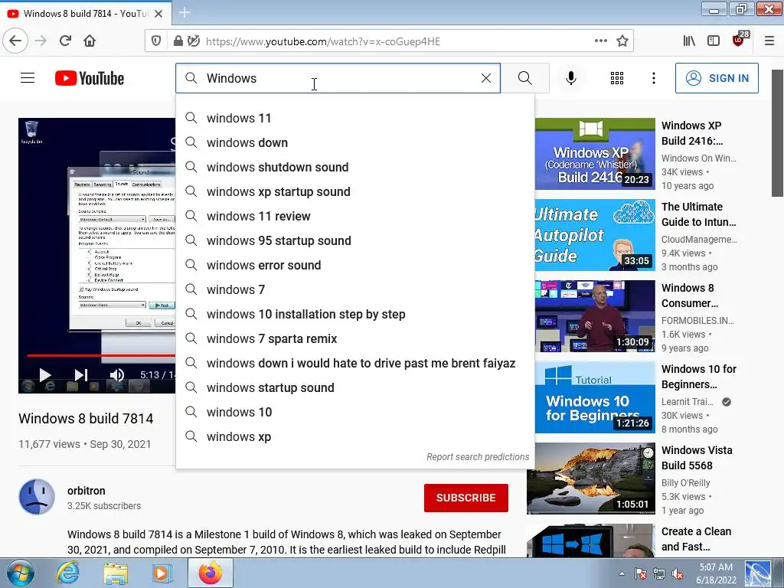Toggle the Firefox sidebar view icon
Viewport: 784px width, 588px height.
click(714, 41)
